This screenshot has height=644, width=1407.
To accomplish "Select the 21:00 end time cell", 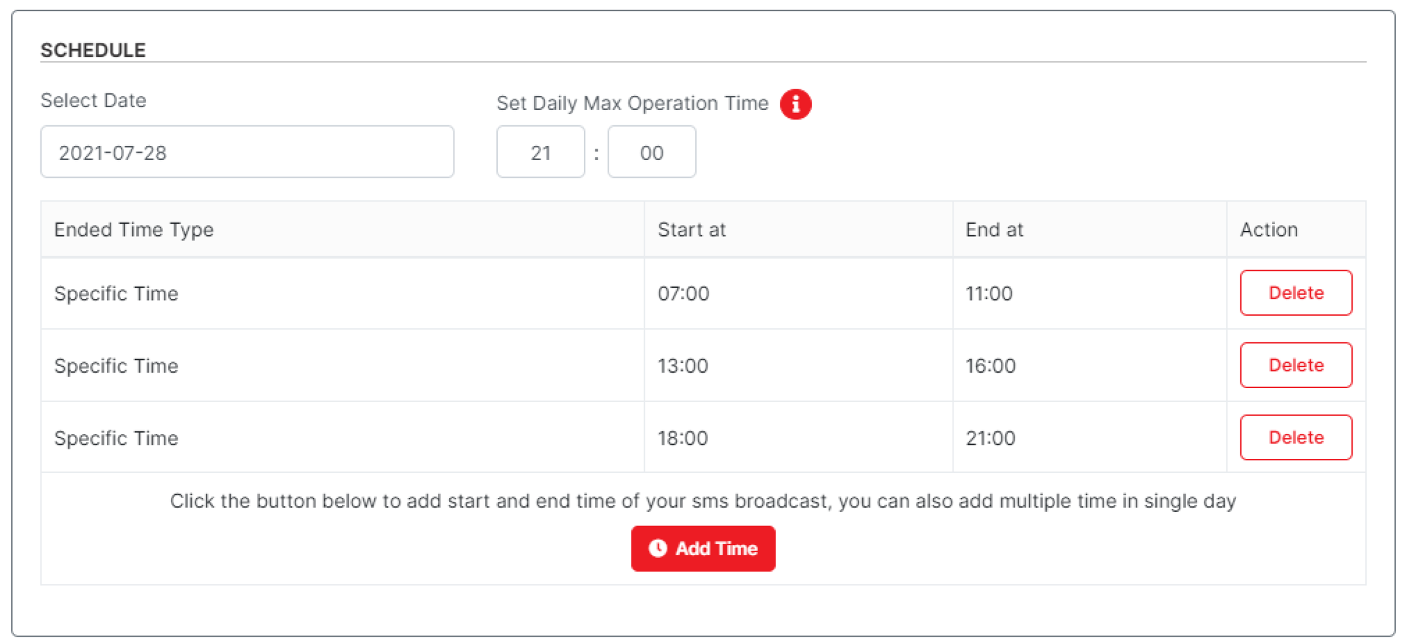I will [990, 438].
